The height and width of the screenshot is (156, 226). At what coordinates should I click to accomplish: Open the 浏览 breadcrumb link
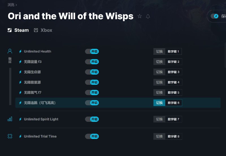(x=11, y=5)
